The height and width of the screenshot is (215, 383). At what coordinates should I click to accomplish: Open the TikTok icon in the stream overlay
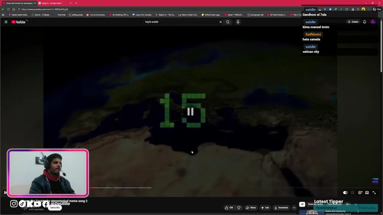(22, 204)
